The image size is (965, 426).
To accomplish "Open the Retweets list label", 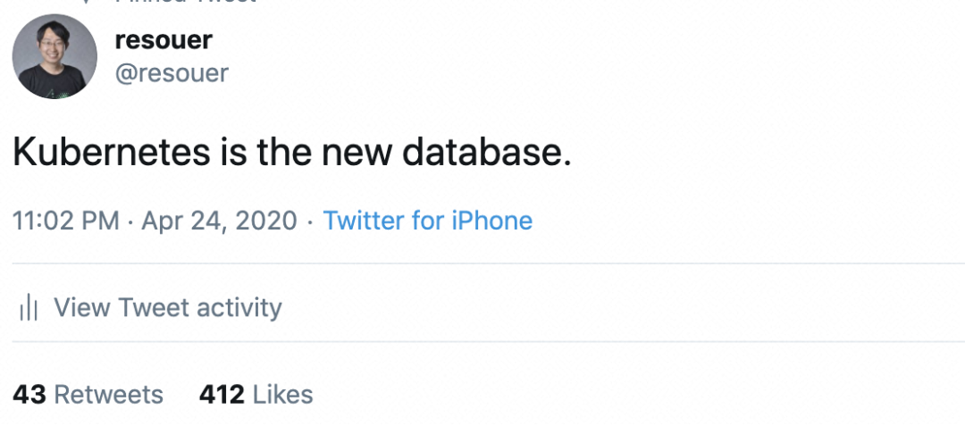I will [x=109, y=394].
